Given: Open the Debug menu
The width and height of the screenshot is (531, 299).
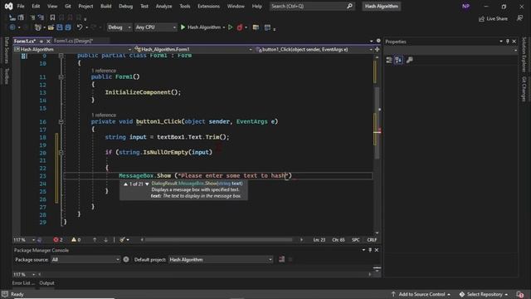Looking at the screenshot, I should 125,6.
